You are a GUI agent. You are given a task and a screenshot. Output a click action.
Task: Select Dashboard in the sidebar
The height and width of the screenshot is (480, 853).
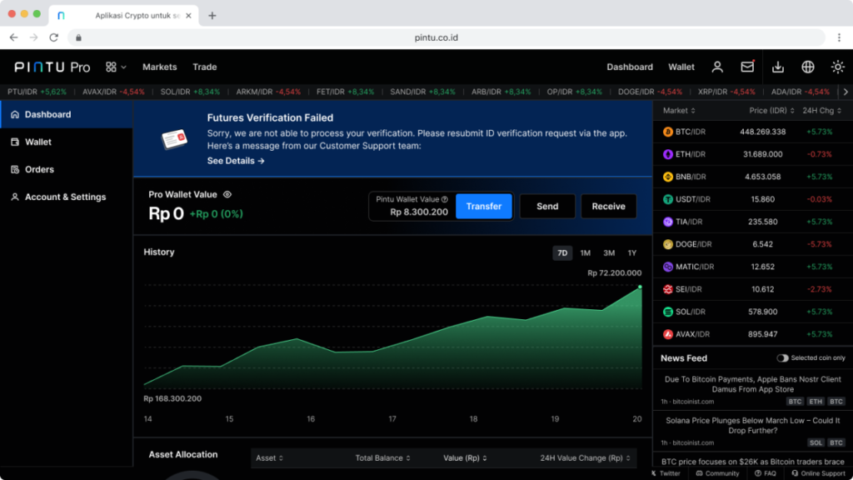67,114
